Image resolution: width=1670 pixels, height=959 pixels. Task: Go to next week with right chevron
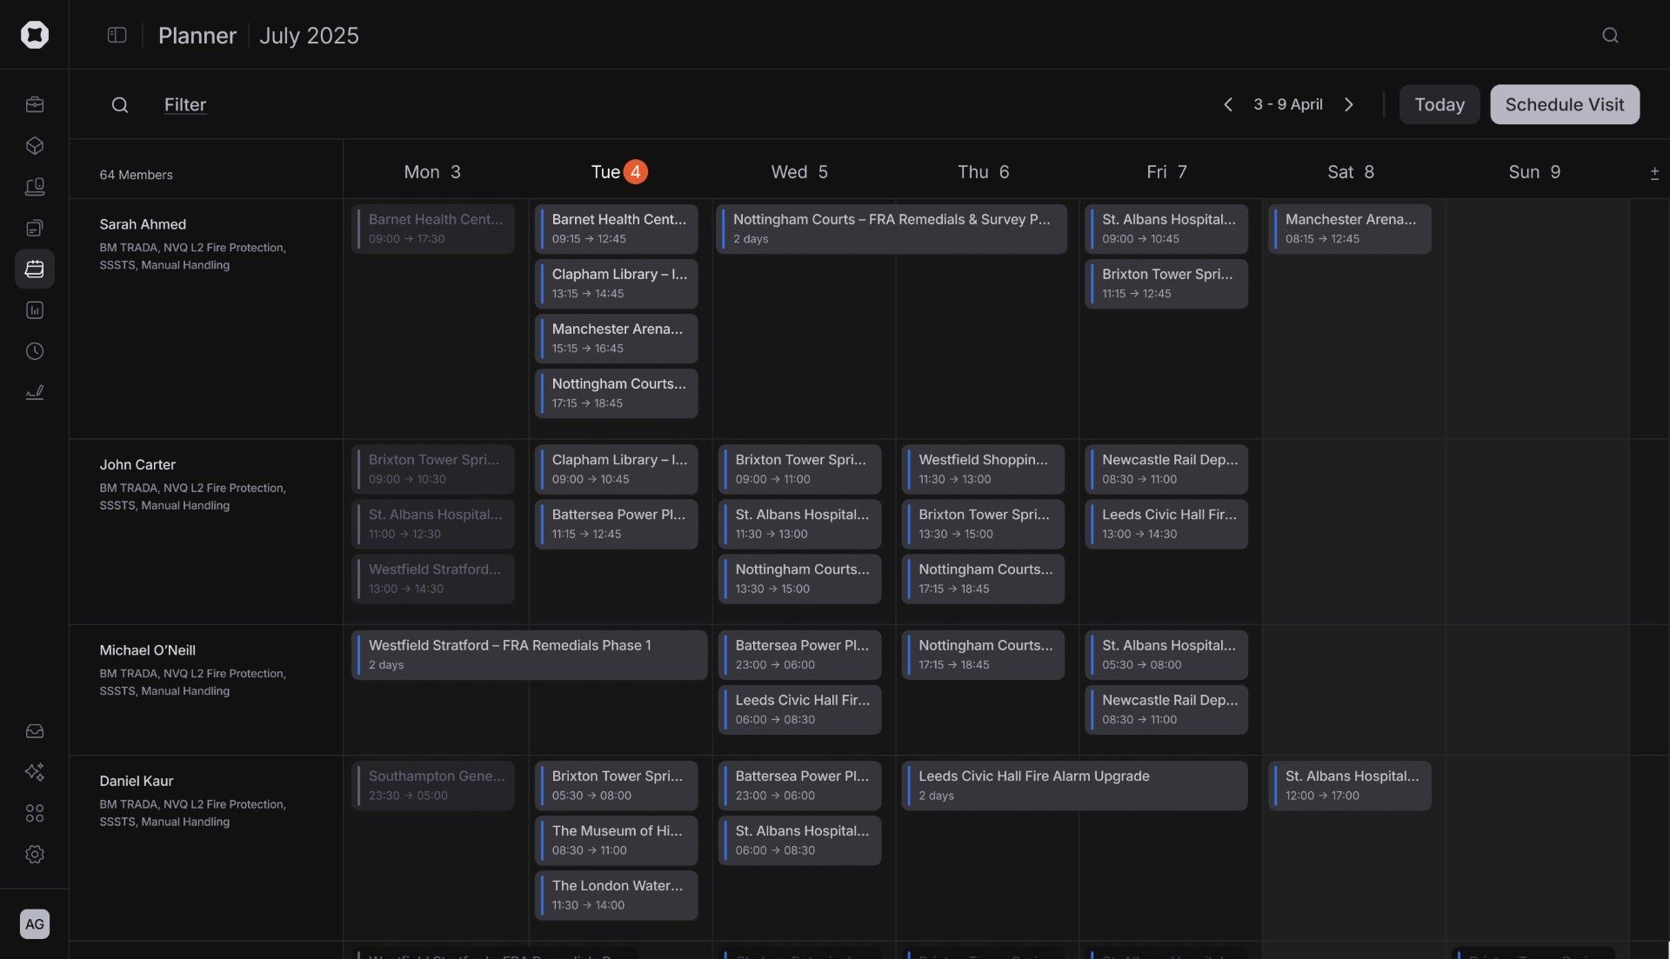click(x=1349, y=104)
